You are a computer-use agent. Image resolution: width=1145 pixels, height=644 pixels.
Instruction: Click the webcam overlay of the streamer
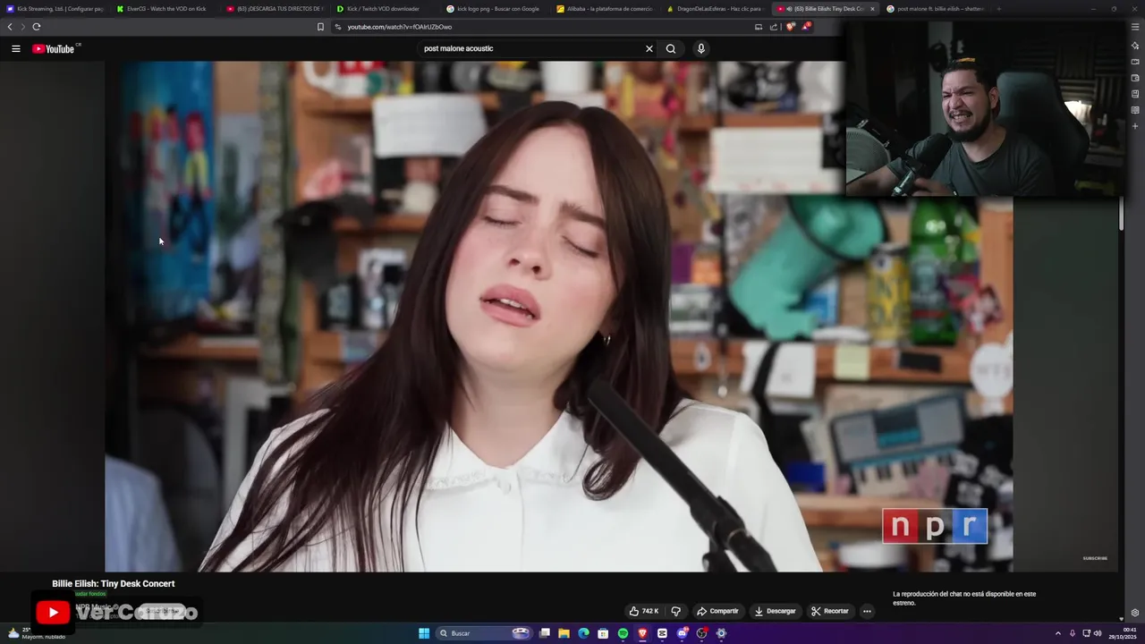tap(984, 109)
